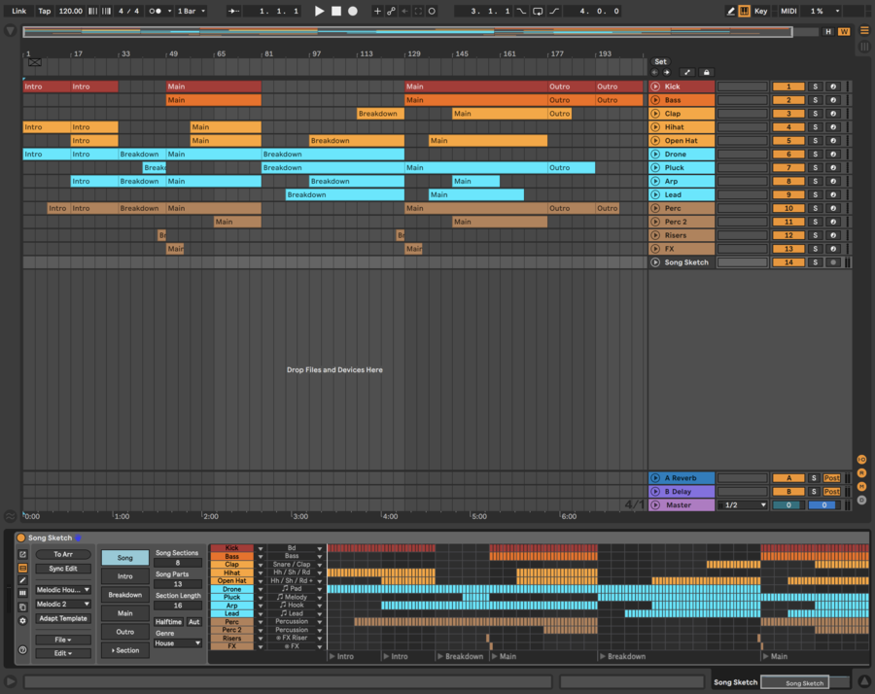Arm the transport Record button
Screen dimensions: 875x694
[353, 11]
